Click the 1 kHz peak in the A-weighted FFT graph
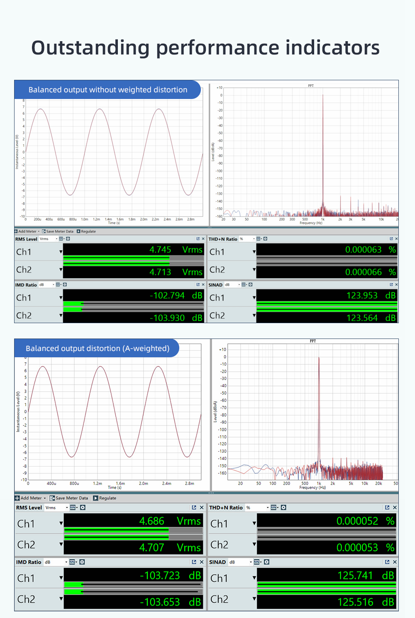Image resolution: width=415 pixels, height=618 pixels. [319, 358]
